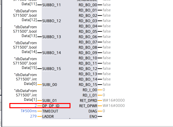Viewport: 173px width, 127px height.
Task: Select the intData[0] operand at SUBI_00
Action: (26, 79)
